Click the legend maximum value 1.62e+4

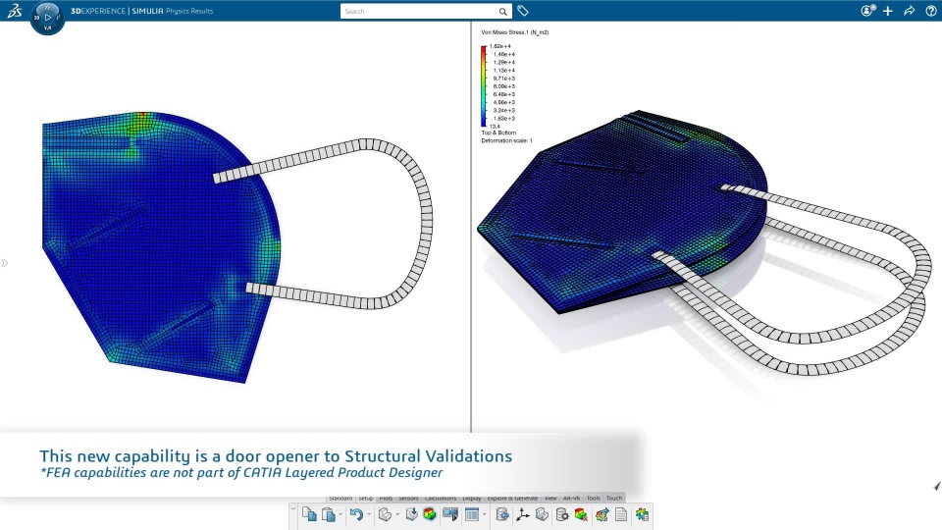tap(499, 46)
